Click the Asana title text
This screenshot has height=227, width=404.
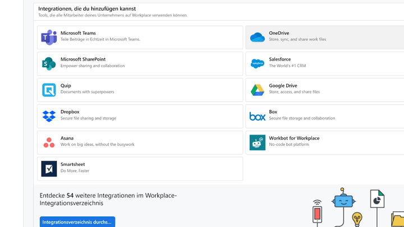pos(67,138)
